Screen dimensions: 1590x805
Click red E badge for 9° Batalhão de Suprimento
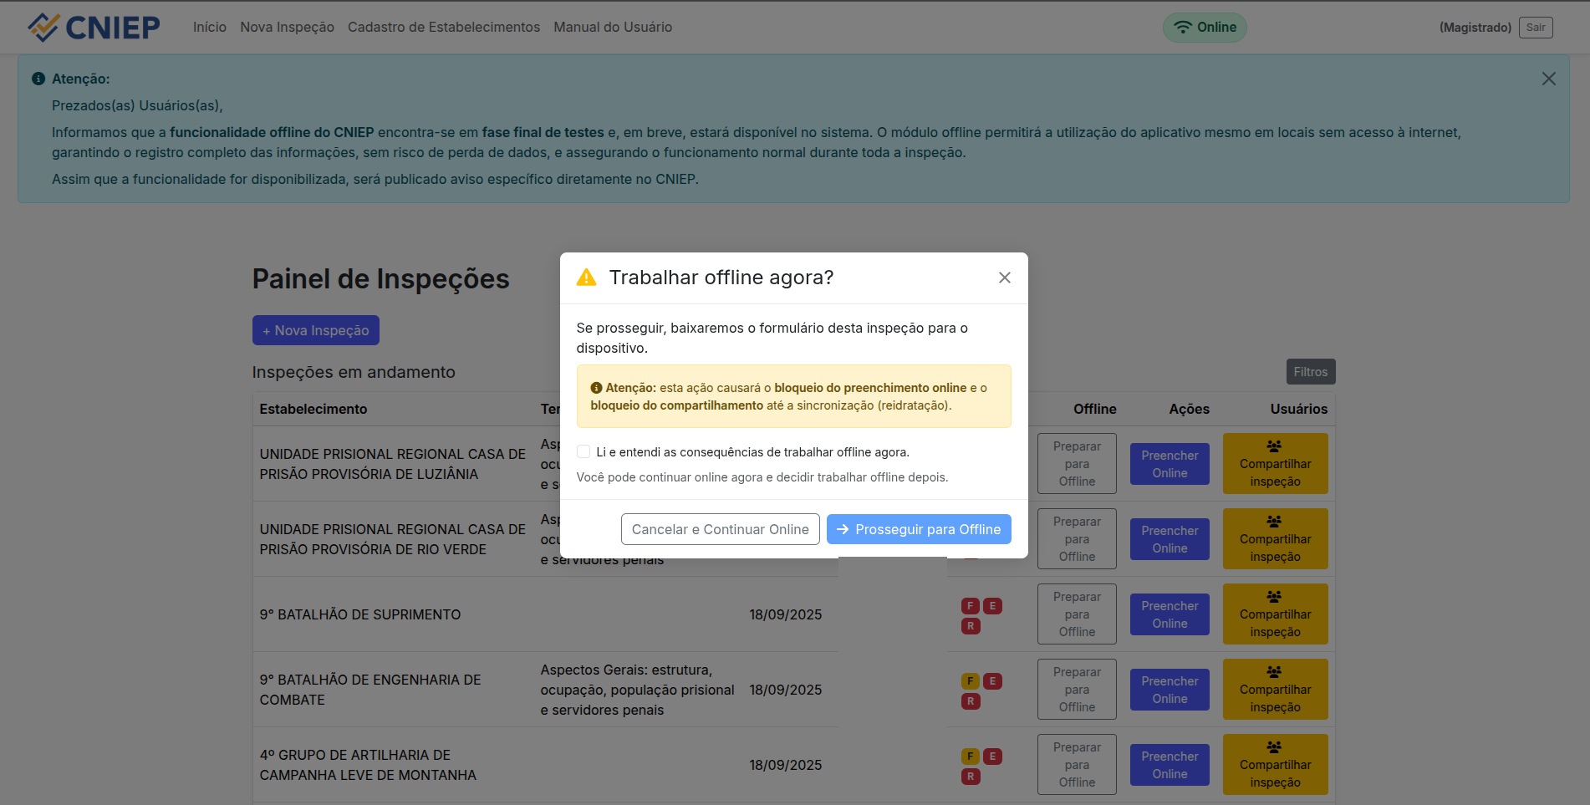pyautogui.click(x=992, y=606)
